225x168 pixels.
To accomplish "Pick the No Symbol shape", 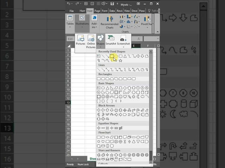I will point(107,97).
